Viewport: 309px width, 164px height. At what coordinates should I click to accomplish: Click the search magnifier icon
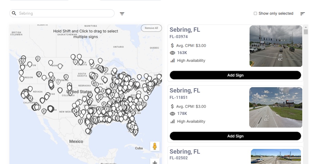tap(14, 13)
